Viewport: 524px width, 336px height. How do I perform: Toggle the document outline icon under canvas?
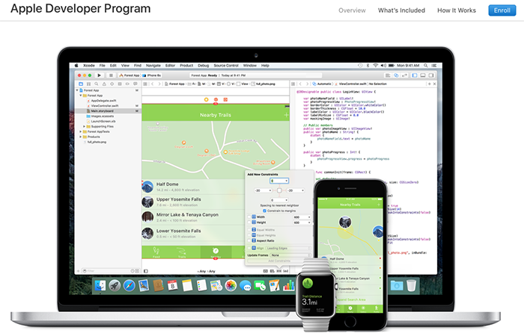[146, 271]
